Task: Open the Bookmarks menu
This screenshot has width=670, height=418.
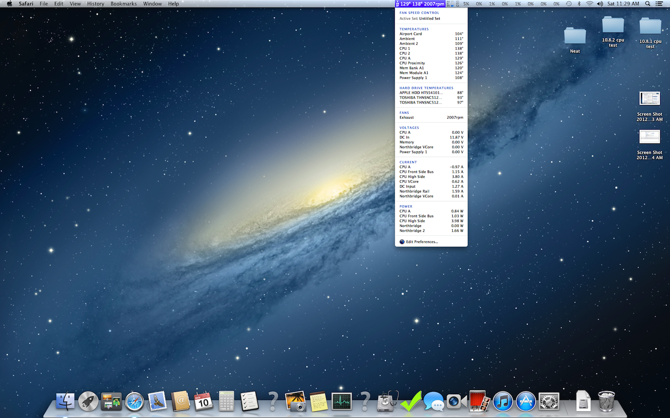Action: [123, 4]
